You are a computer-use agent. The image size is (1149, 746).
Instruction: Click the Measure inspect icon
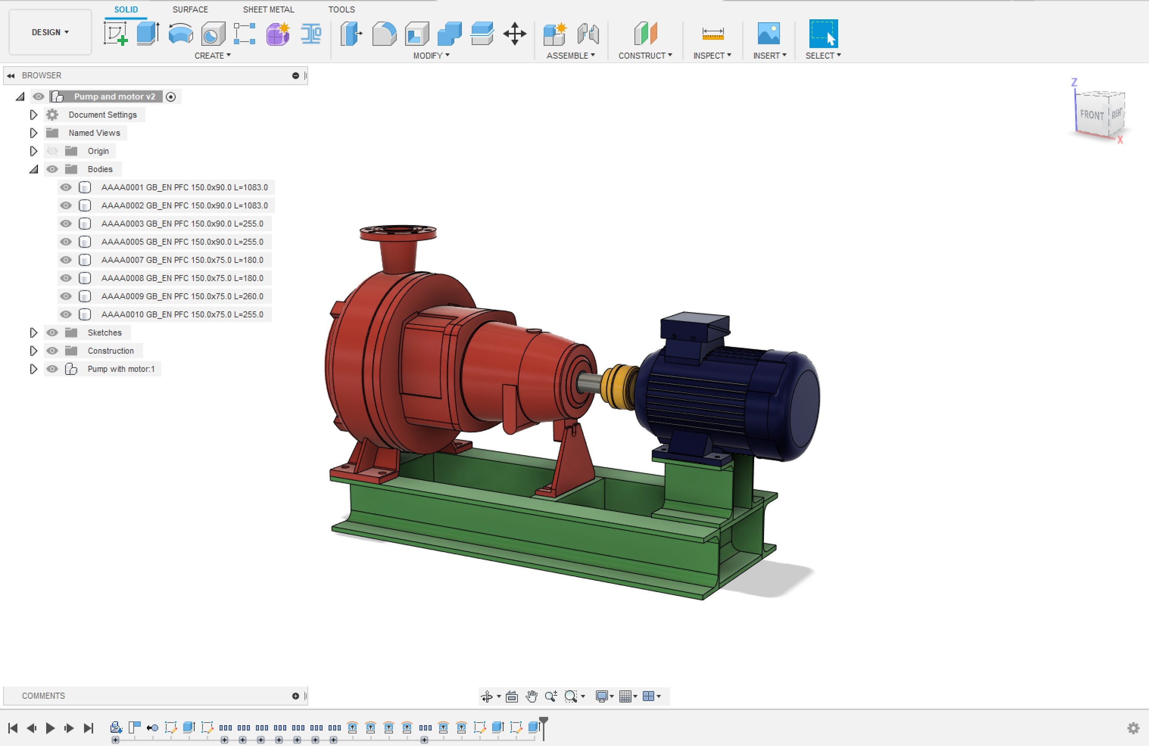point(712,34)
